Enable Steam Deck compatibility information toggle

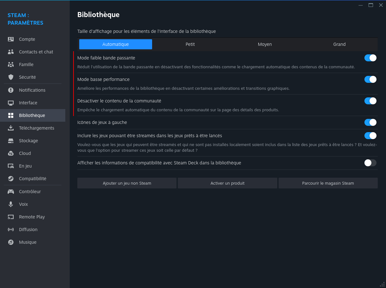[370, 163]
